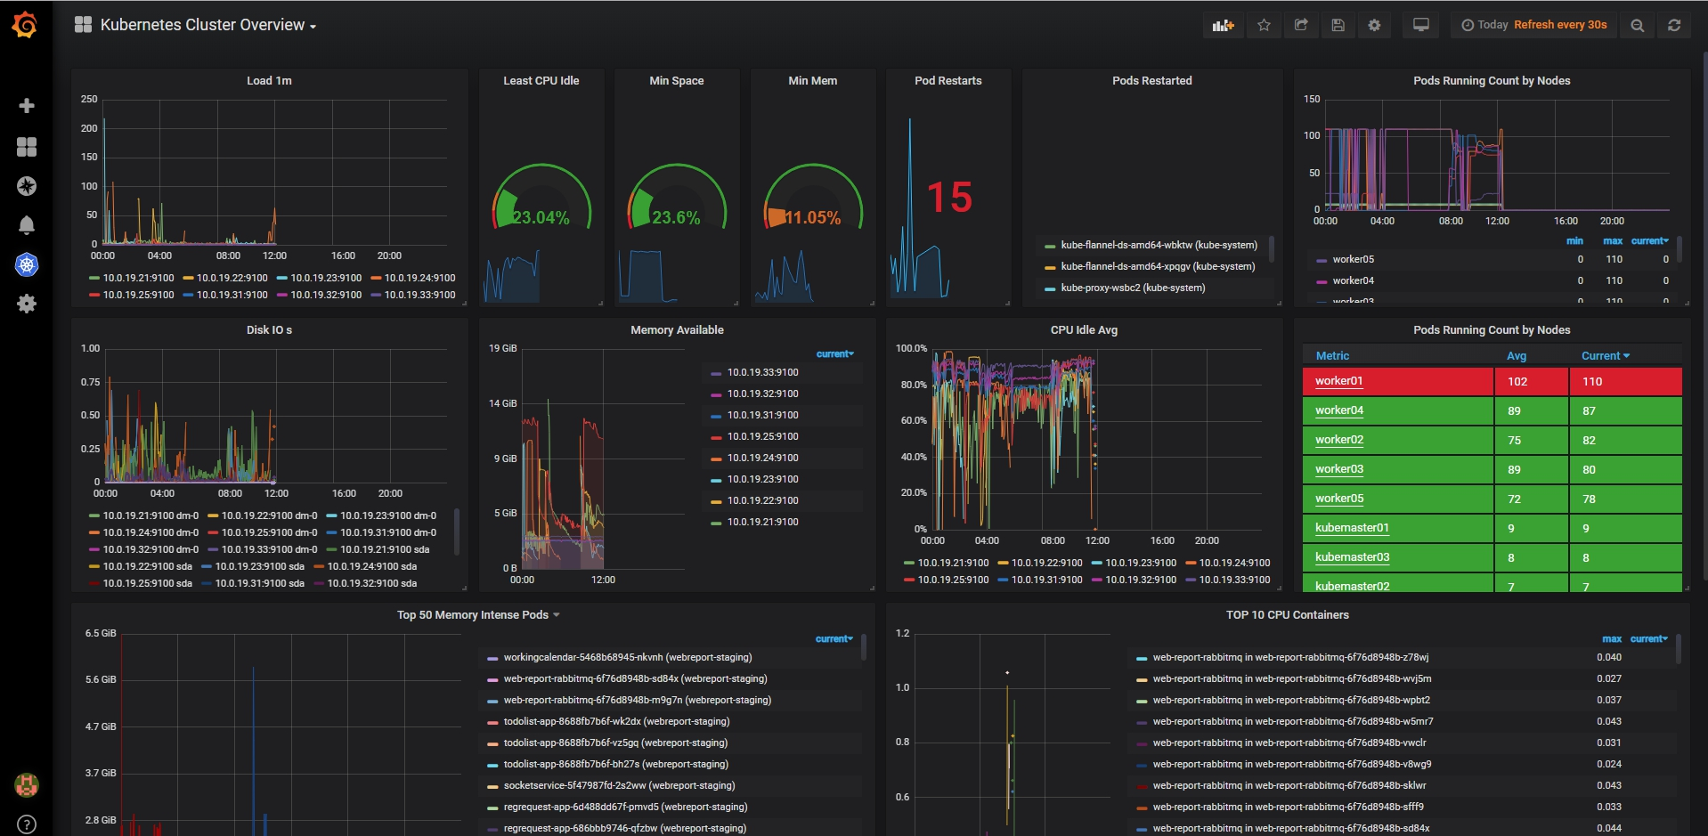The width and height of the screenshot is (1708, 836).
Task: Click time range zoom out magnifier icon
Action: (1637, 25)
